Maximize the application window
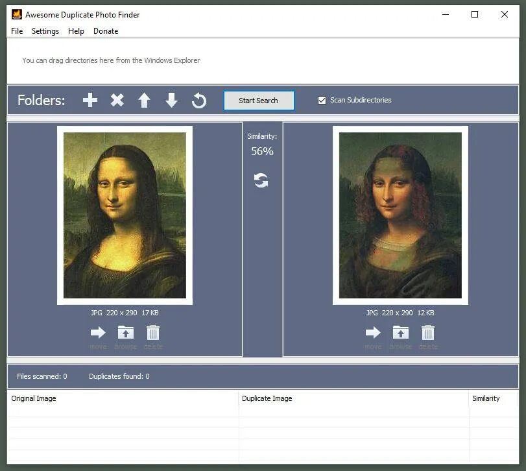 (475, 14)
